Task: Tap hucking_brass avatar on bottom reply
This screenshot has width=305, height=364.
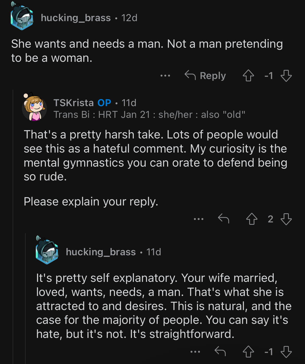Action: (47, 250)
